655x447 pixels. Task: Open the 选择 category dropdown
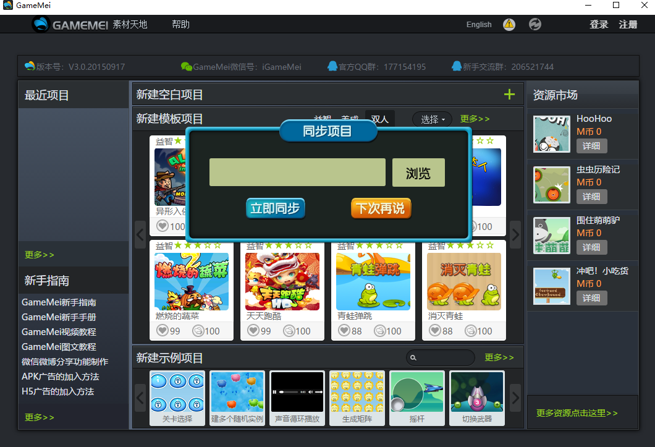point(432,119)
